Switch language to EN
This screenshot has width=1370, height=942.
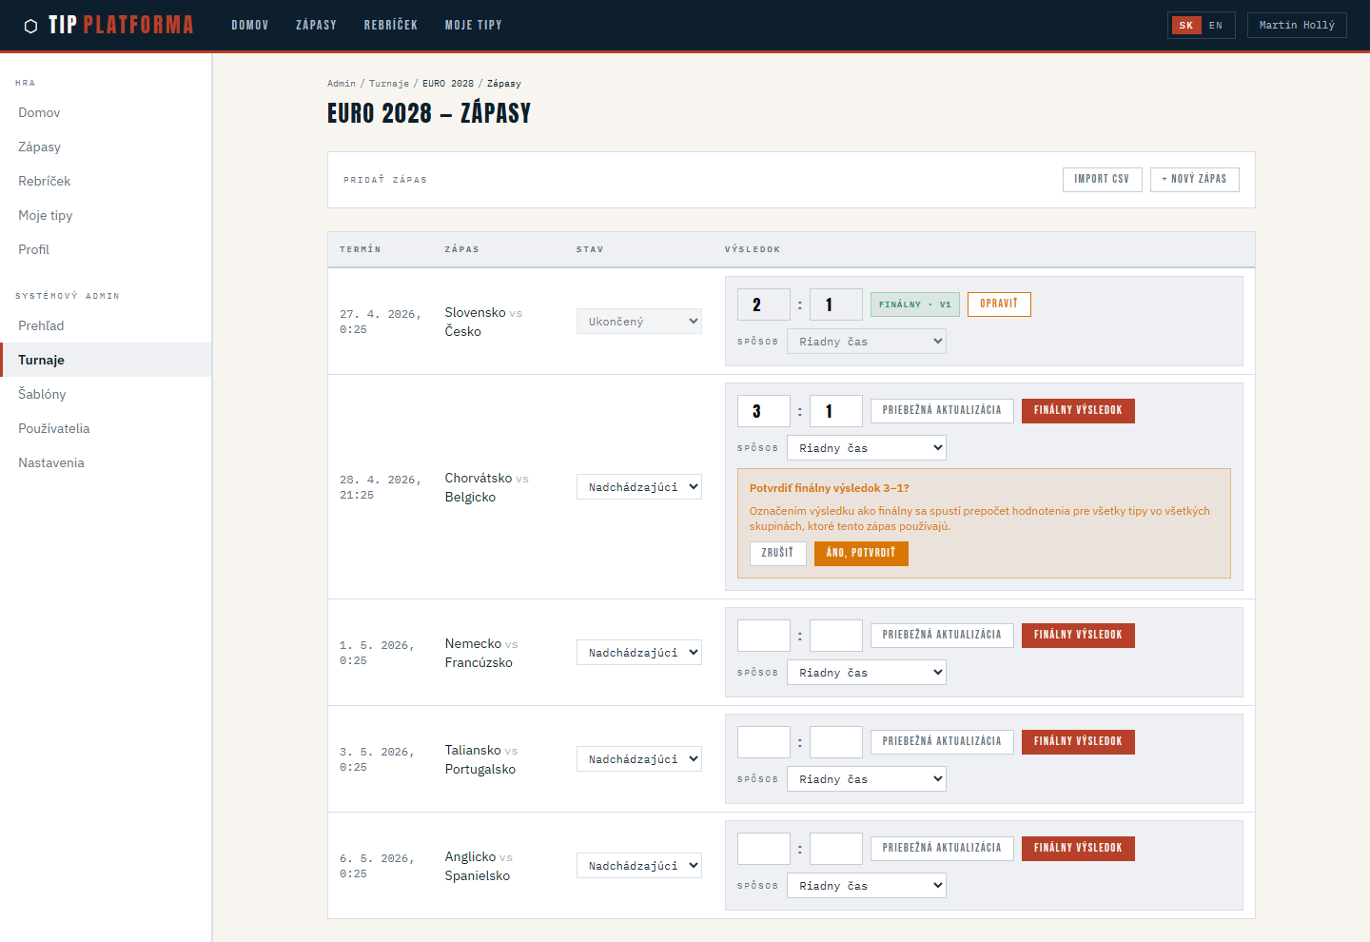[1215, 26]
